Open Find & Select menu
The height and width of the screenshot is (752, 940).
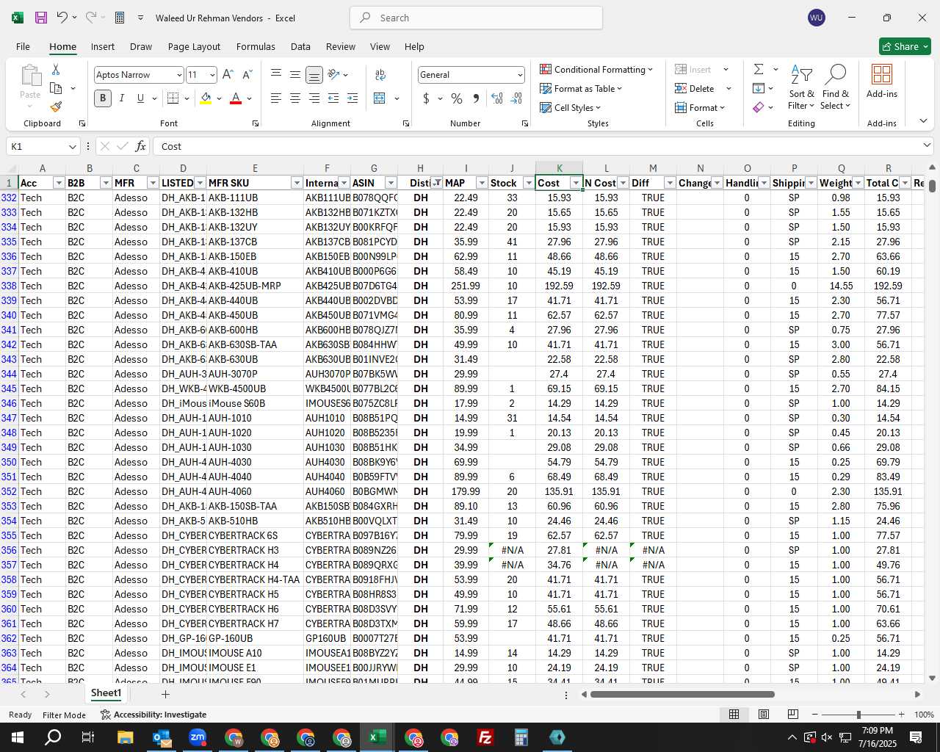836,87
